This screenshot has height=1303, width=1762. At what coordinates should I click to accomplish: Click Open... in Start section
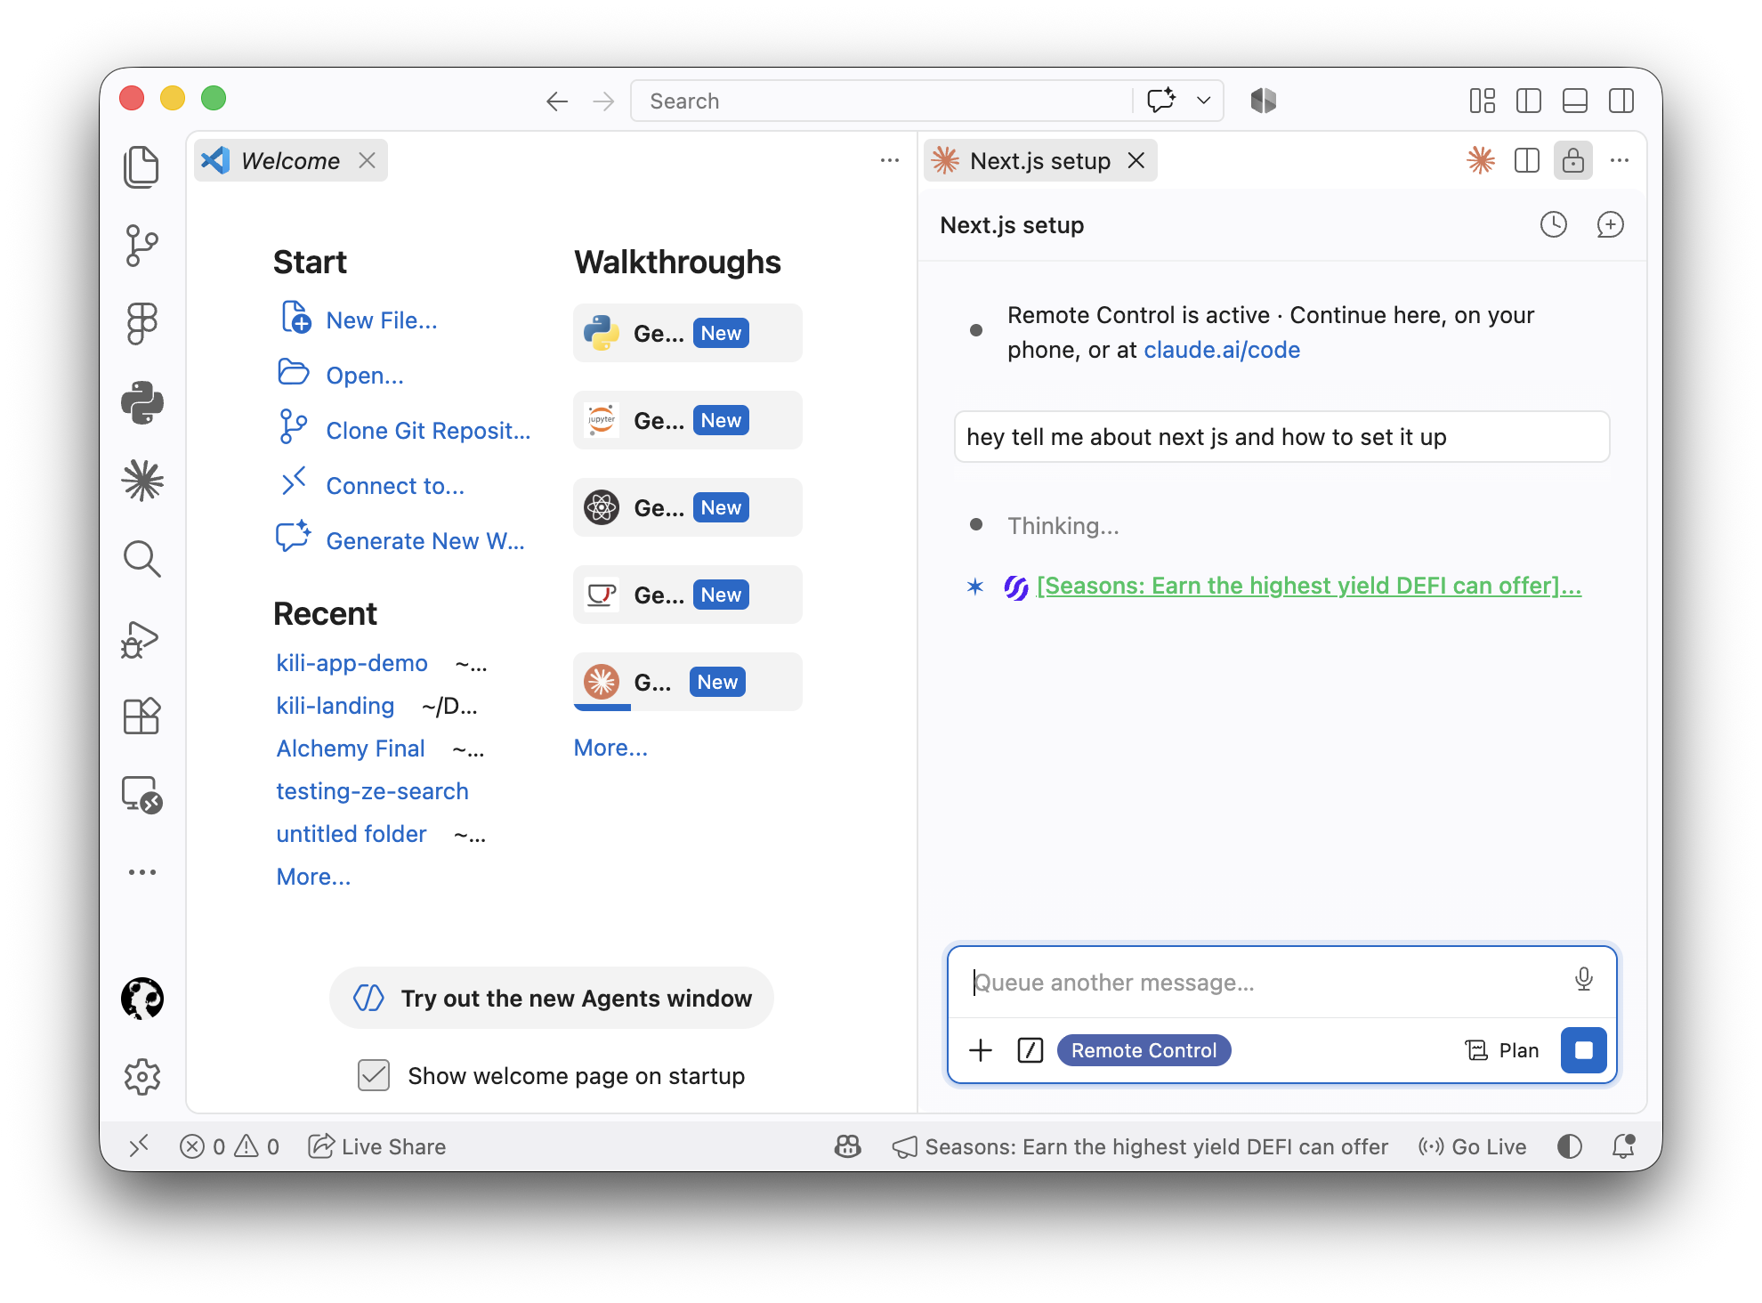coord(365,376)
